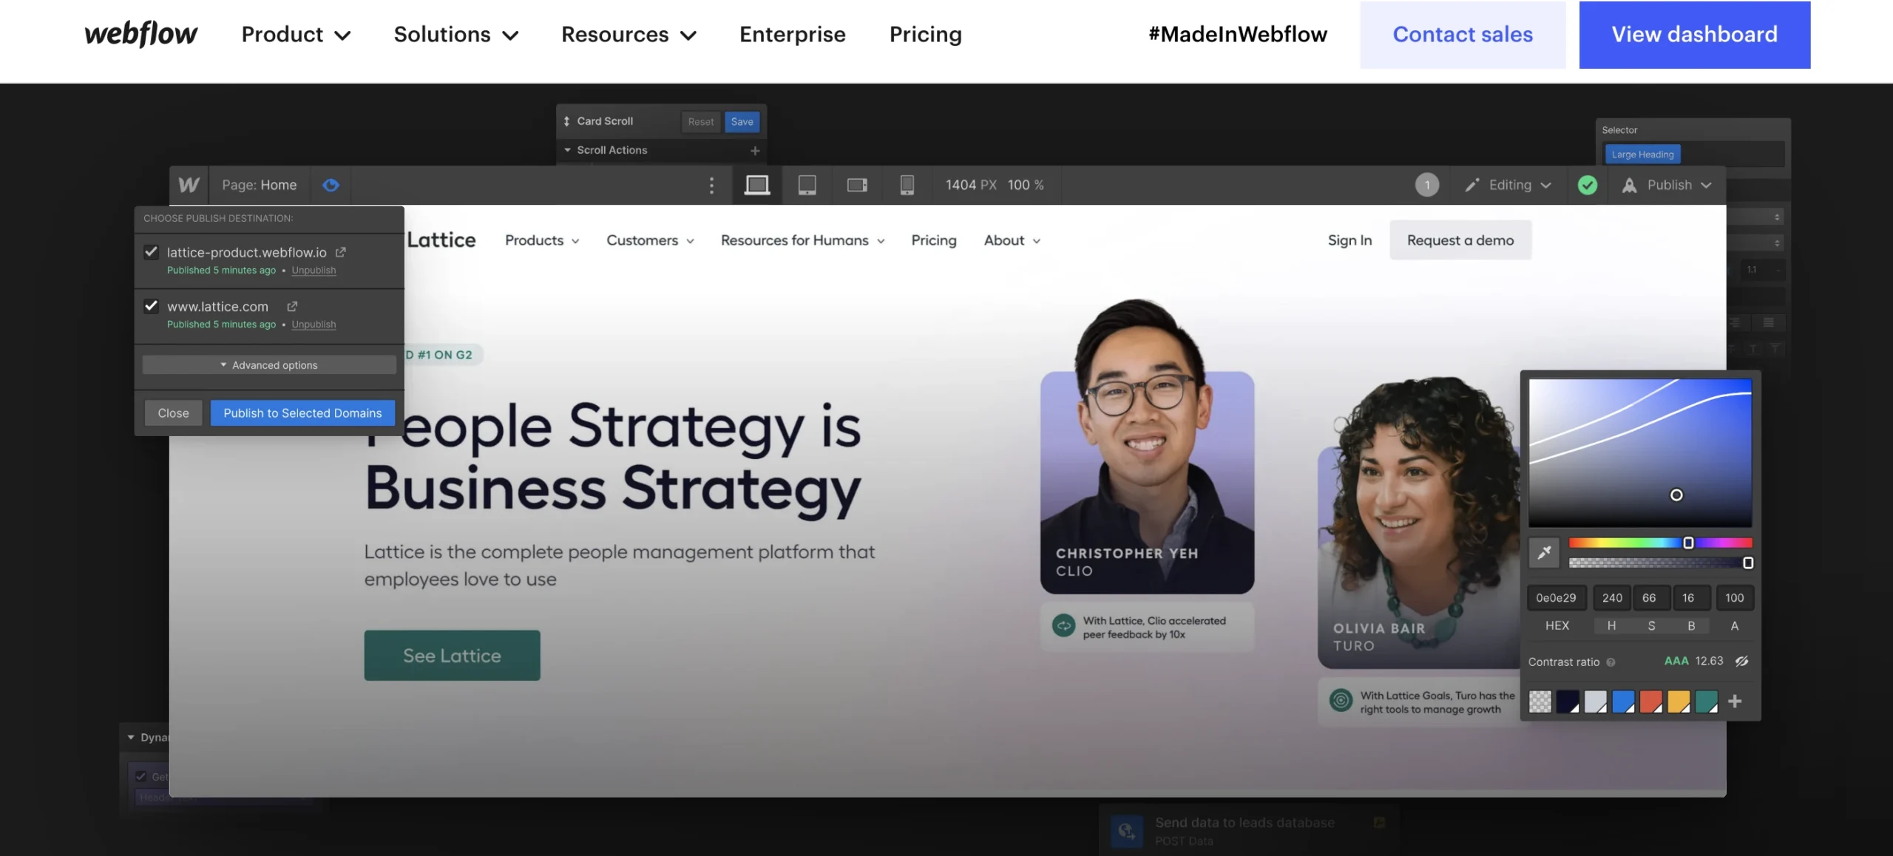Select the mobile landscape breakpoint icon
The height and width of the screenshot is (856, 1893).
point(857,185)
